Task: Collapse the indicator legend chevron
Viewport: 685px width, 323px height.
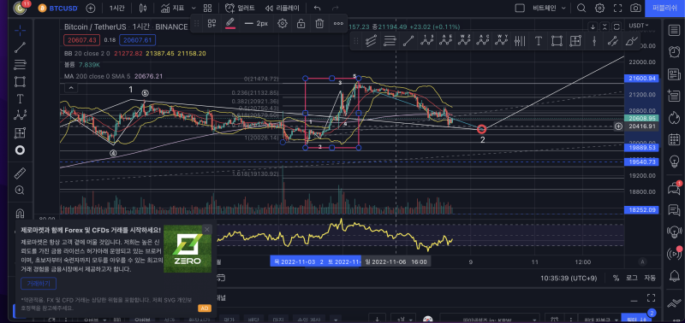Action: 71,88
